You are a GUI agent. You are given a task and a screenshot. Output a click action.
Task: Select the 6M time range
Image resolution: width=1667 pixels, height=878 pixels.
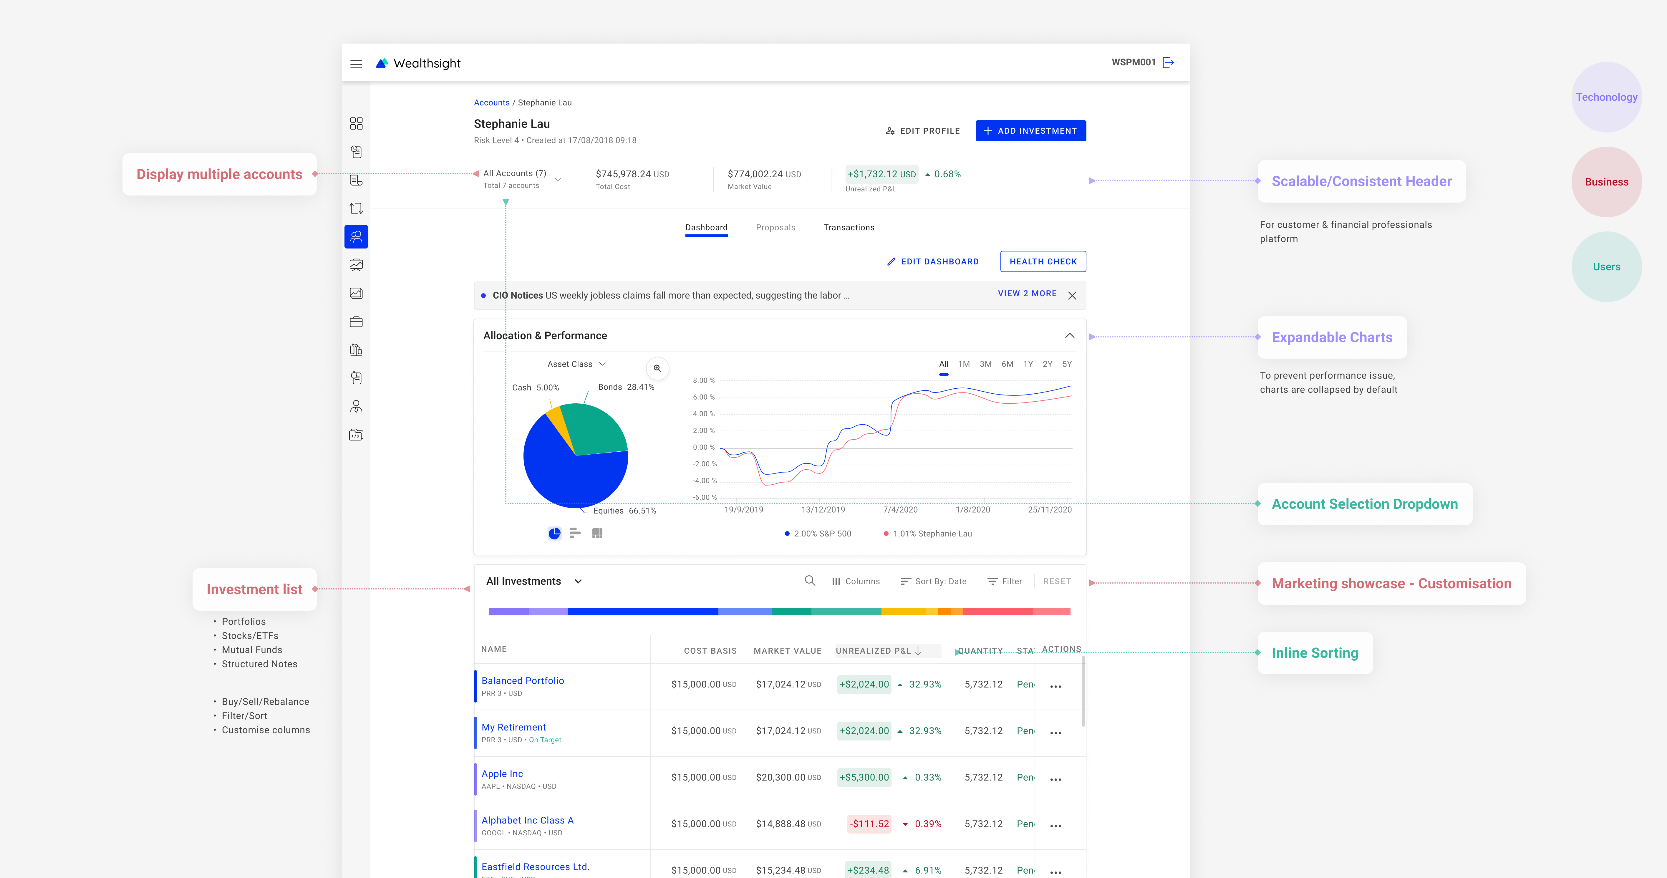pyautogui.click(x=1008, y=364)
